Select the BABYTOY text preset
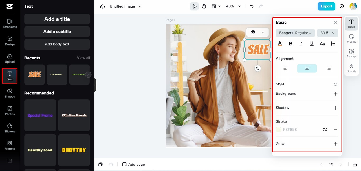Image resolution: width=361 pixels, height=171 pixels. click(74, 150)
